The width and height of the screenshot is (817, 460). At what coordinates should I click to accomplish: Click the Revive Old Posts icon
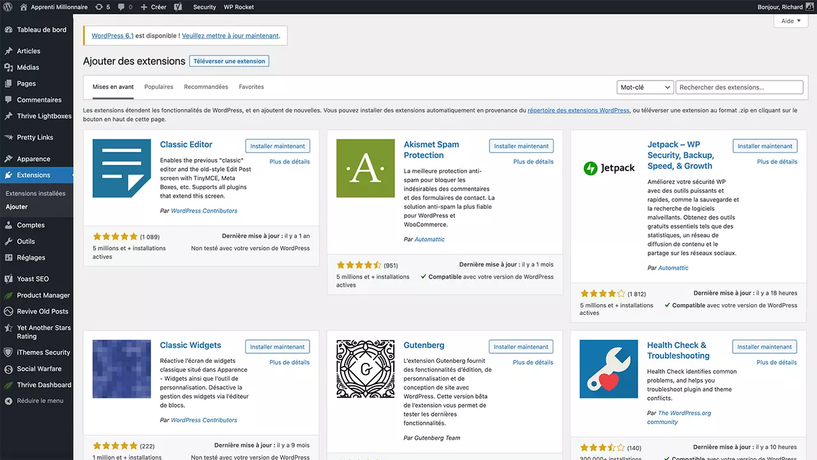click(8, 312)
